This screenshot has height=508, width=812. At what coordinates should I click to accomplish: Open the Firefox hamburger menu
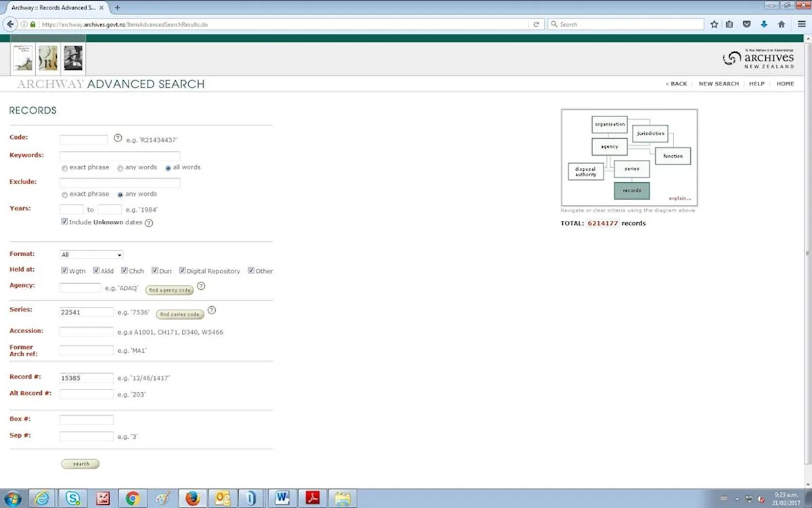click(803, 24)
